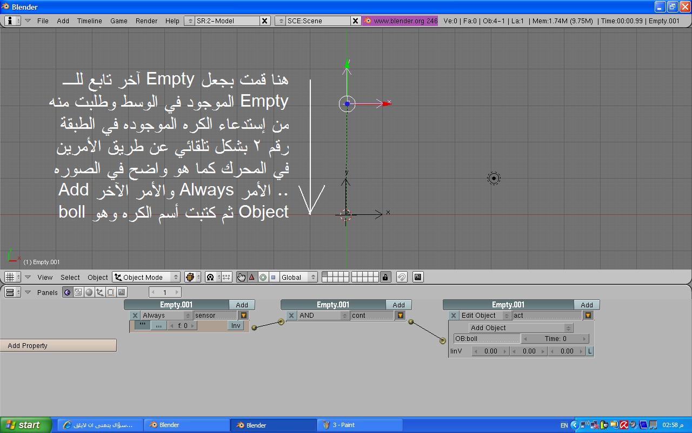692x433 pixels.
Task: Delete the Edit Object actuator with X
Action: click(454, 316)
